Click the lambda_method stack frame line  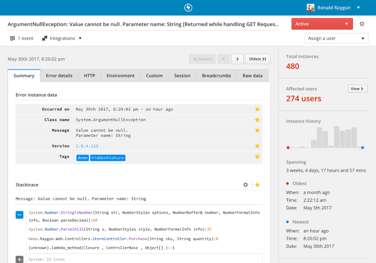pos(102,248)
